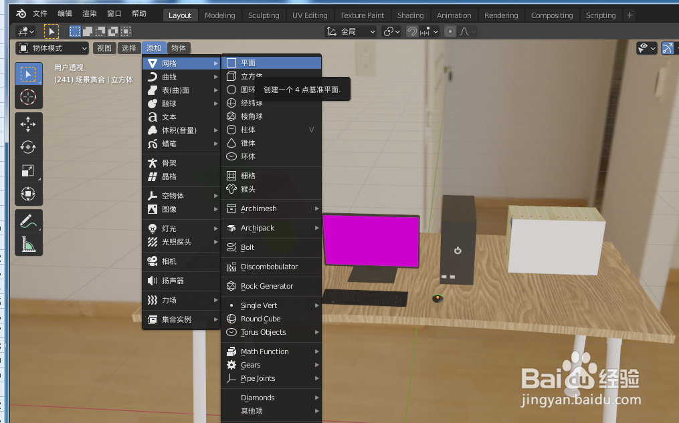Activate the Rotate tool

[x=28, y=147]
